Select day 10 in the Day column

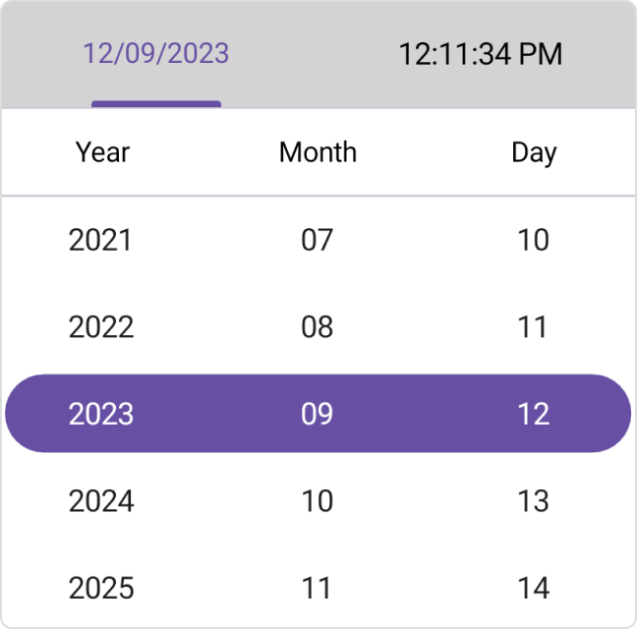(x=534, y=240)
